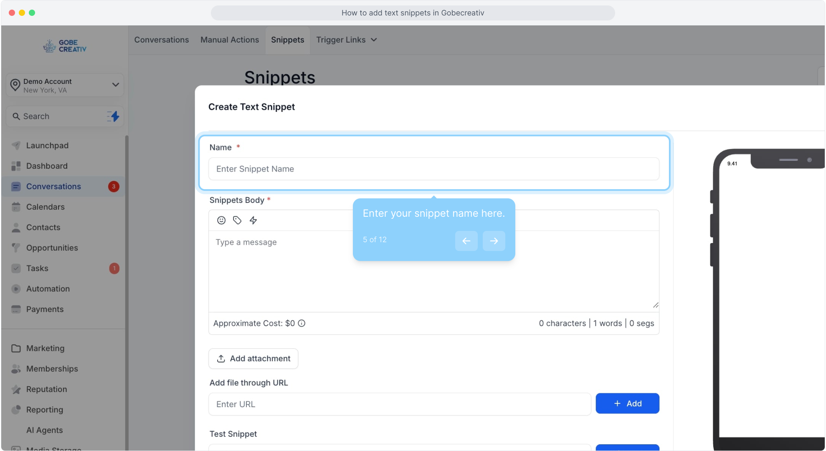Expand the Trigger Links dropdown menu

click(346, 40)
